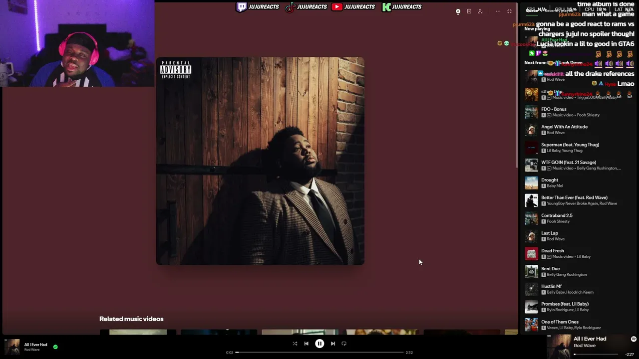Viewport: 639px width, 359px height.
Task: Seek along the song progress bar
Action: (x=319, y=353)
